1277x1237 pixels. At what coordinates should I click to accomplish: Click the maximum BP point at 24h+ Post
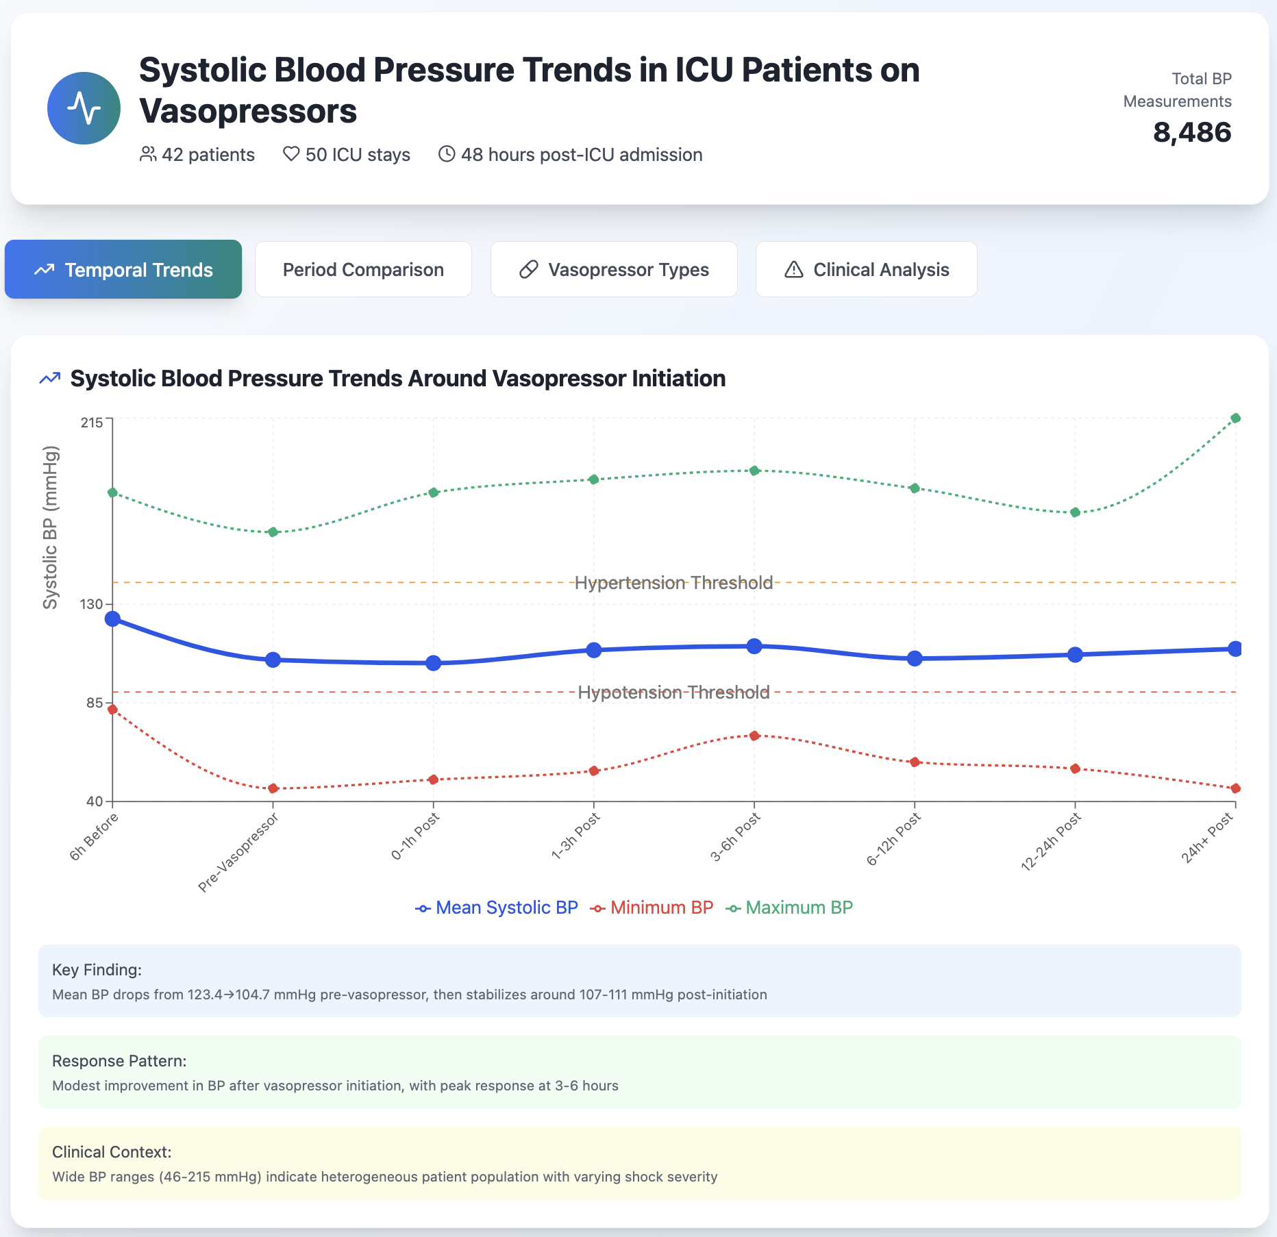pos(1235,418)
